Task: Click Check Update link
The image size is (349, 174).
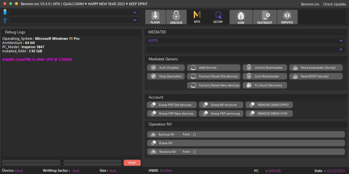Action: [335, 4]
